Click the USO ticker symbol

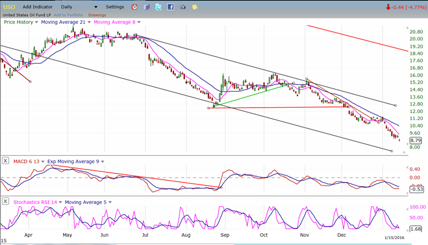tap(8, 7)
